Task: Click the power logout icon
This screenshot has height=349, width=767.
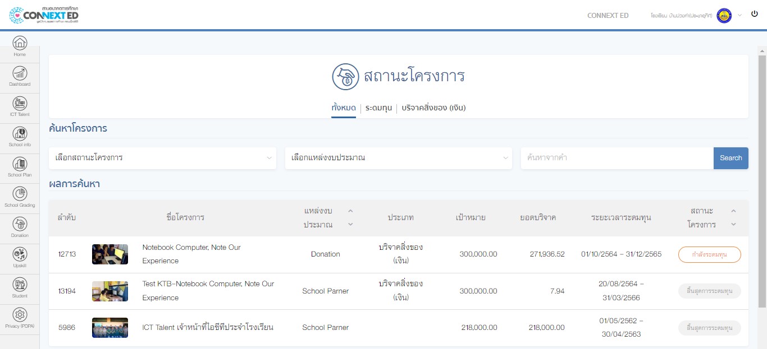Action: coord(754,14)
